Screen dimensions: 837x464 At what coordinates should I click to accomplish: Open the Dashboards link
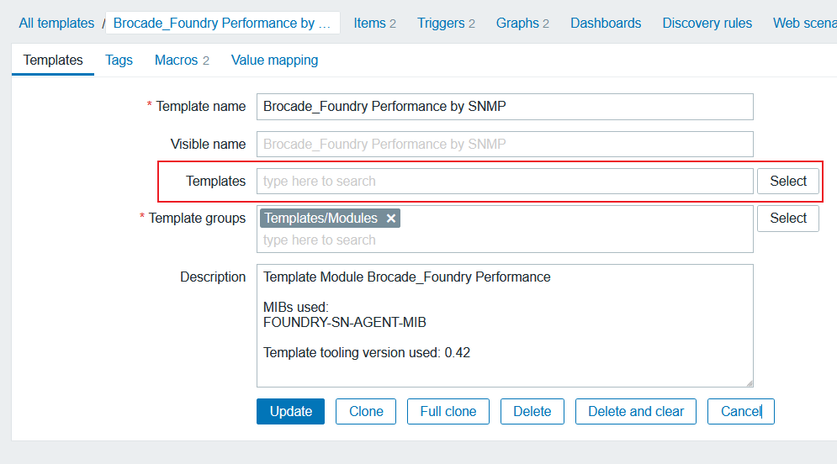pyautogui.click(x=606, y=23)
